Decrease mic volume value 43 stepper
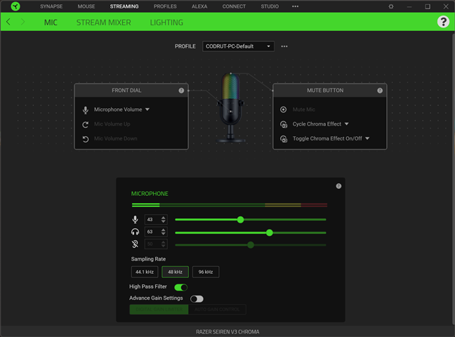The image size is (455, 337). coord(164,221)
